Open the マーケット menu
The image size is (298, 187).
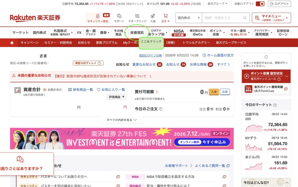(20, 33)
